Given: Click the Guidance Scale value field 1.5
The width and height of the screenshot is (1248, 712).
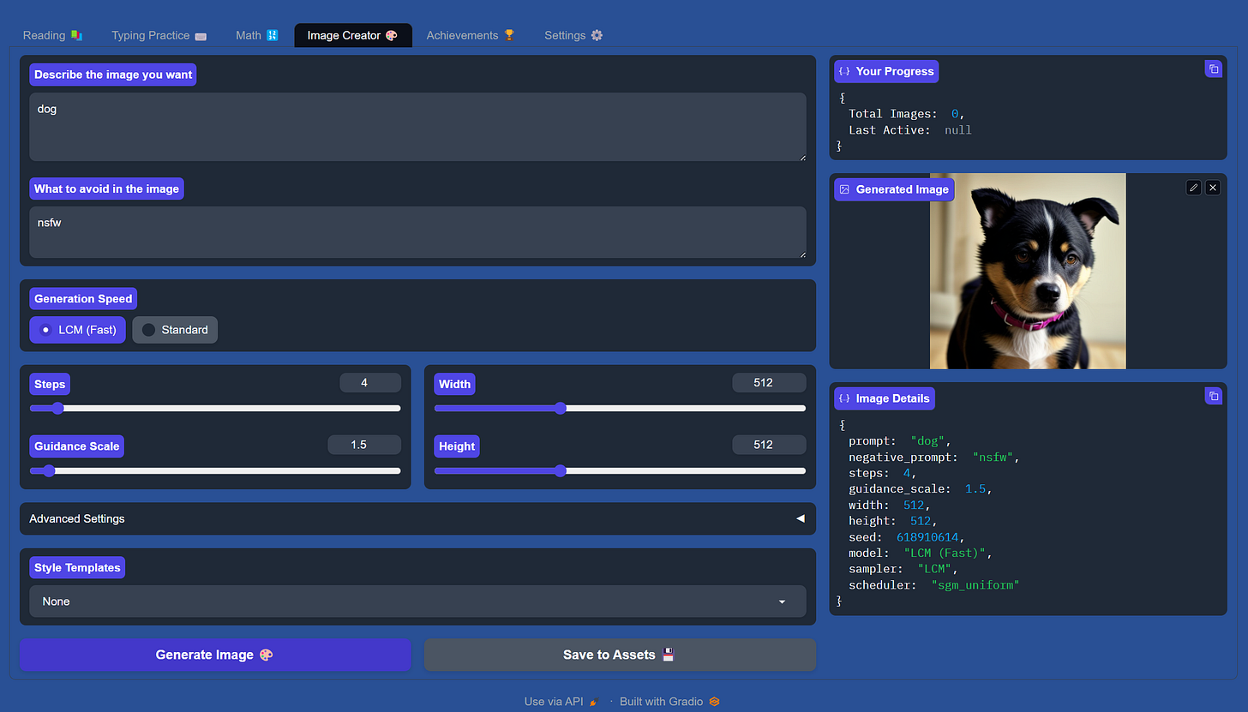Looking at the screenshot, I should pyautogui.click(x=364, y=445).
